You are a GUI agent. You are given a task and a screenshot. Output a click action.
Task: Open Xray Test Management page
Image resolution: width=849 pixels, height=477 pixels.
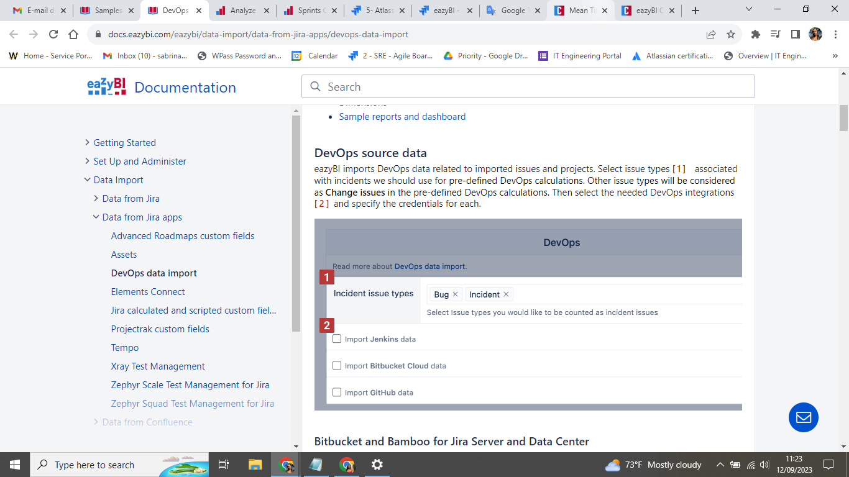tap(158, 366)
